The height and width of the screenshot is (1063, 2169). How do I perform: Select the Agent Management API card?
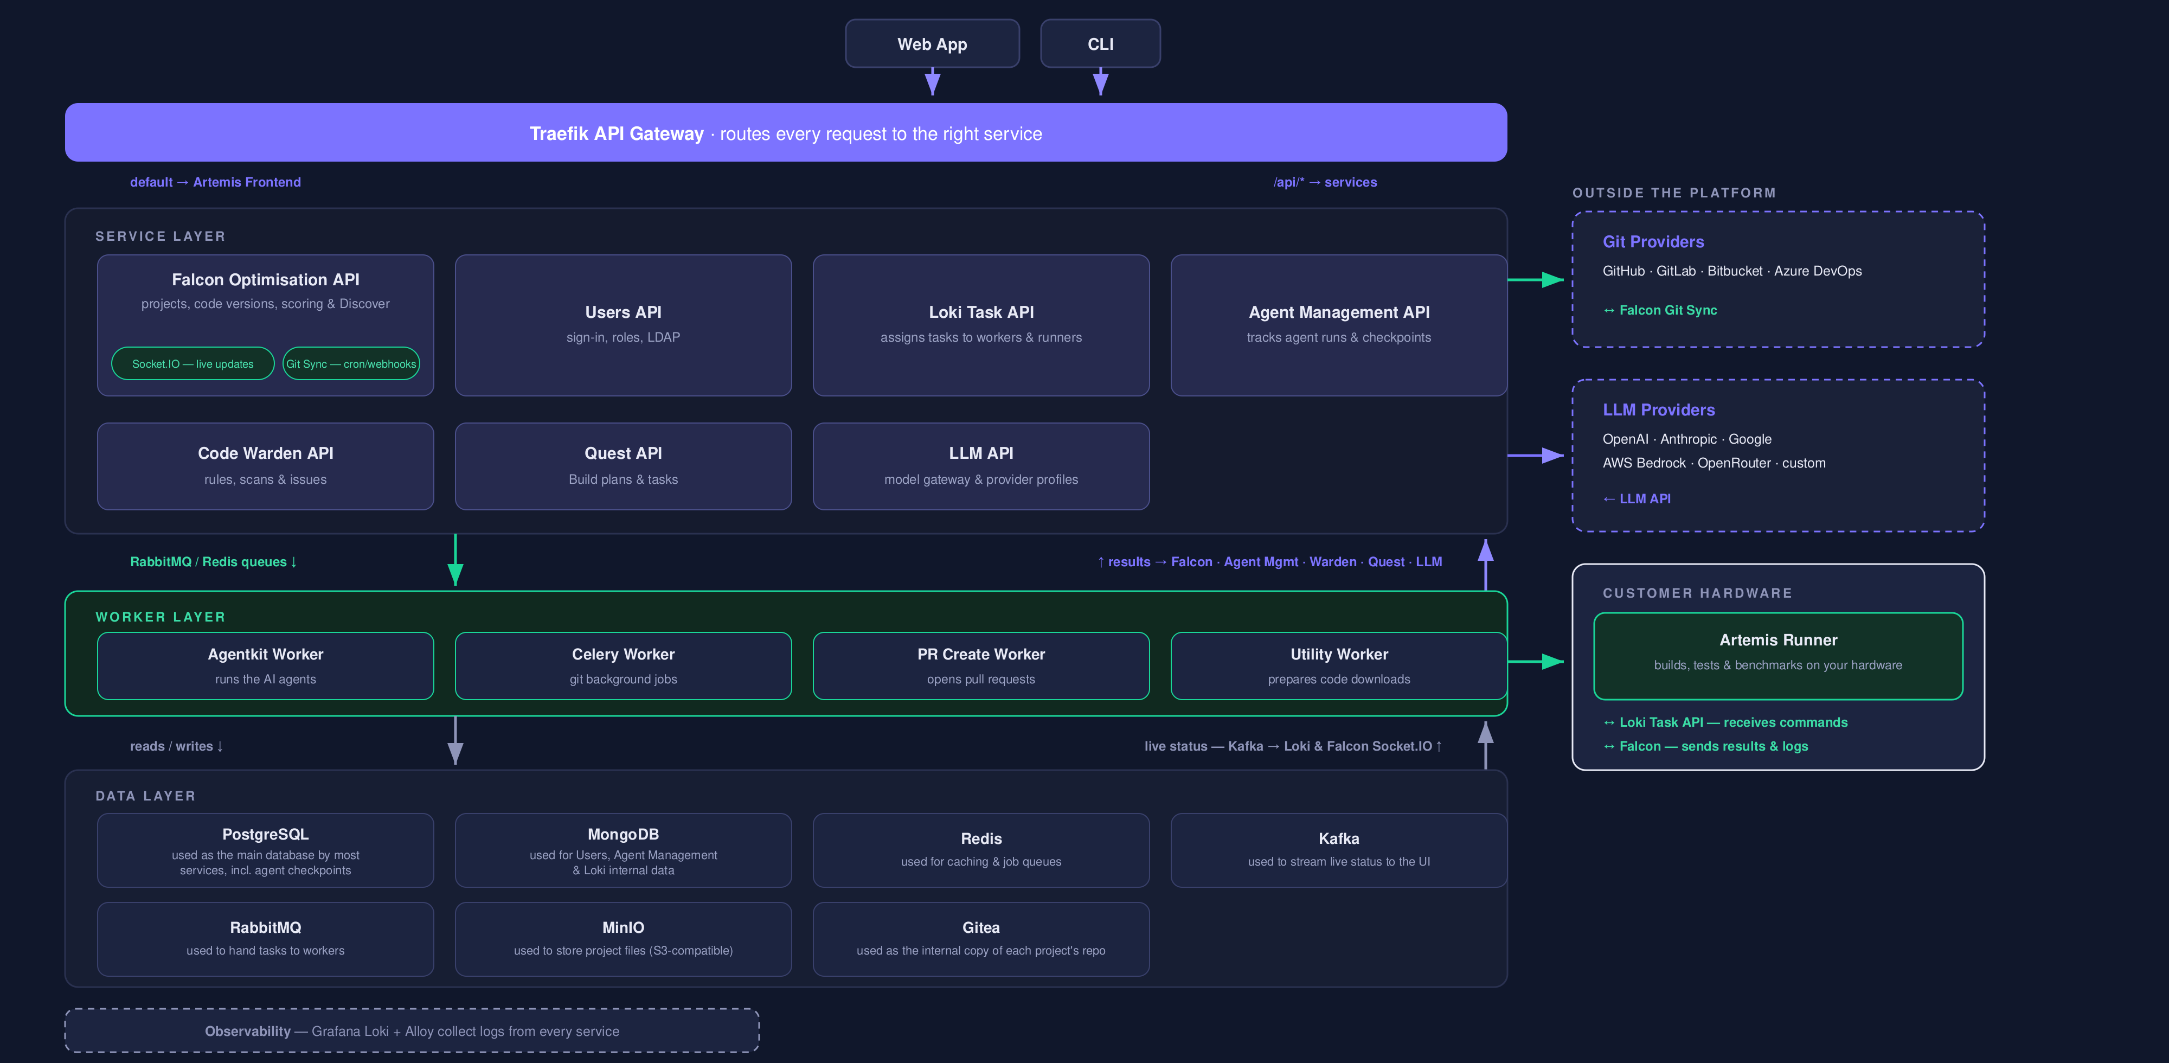pos(1339,325)
